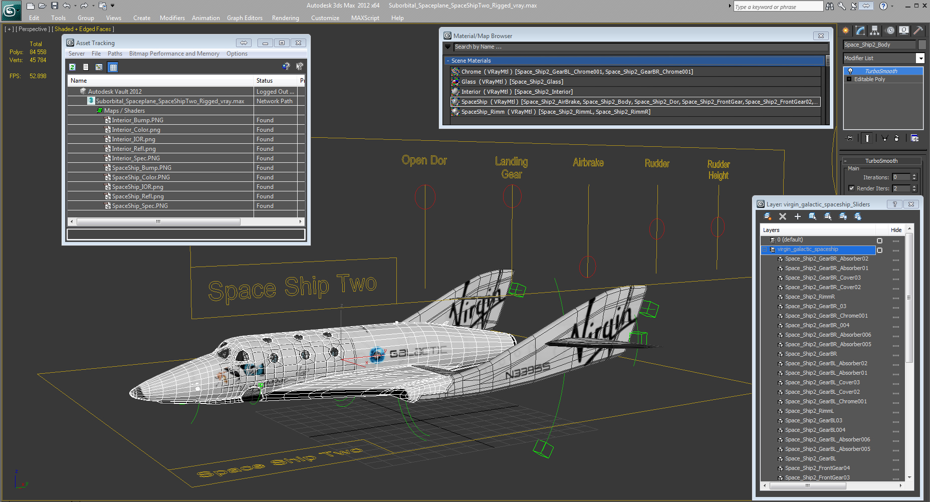Viewport: 930px width, 502px height.
Task: Click the New Scene toolbar icon
Action: pyautogui.click(x=31, y=6)
